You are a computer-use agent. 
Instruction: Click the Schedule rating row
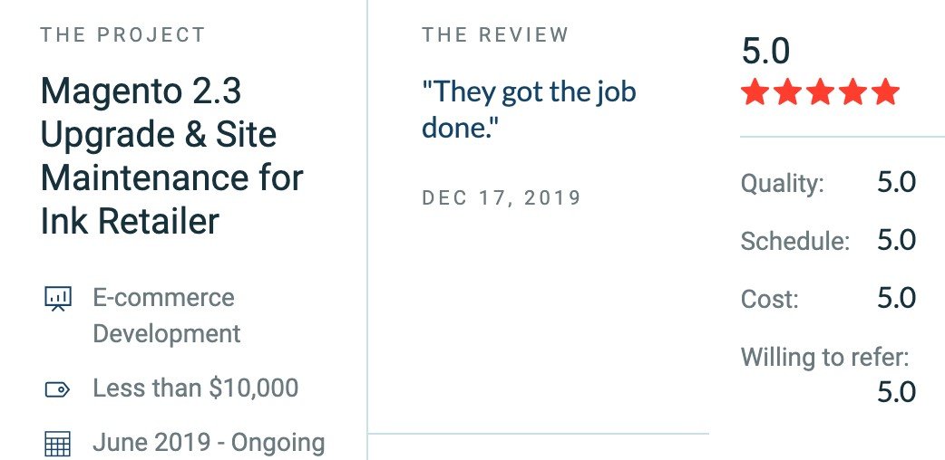tap(829, 240)
